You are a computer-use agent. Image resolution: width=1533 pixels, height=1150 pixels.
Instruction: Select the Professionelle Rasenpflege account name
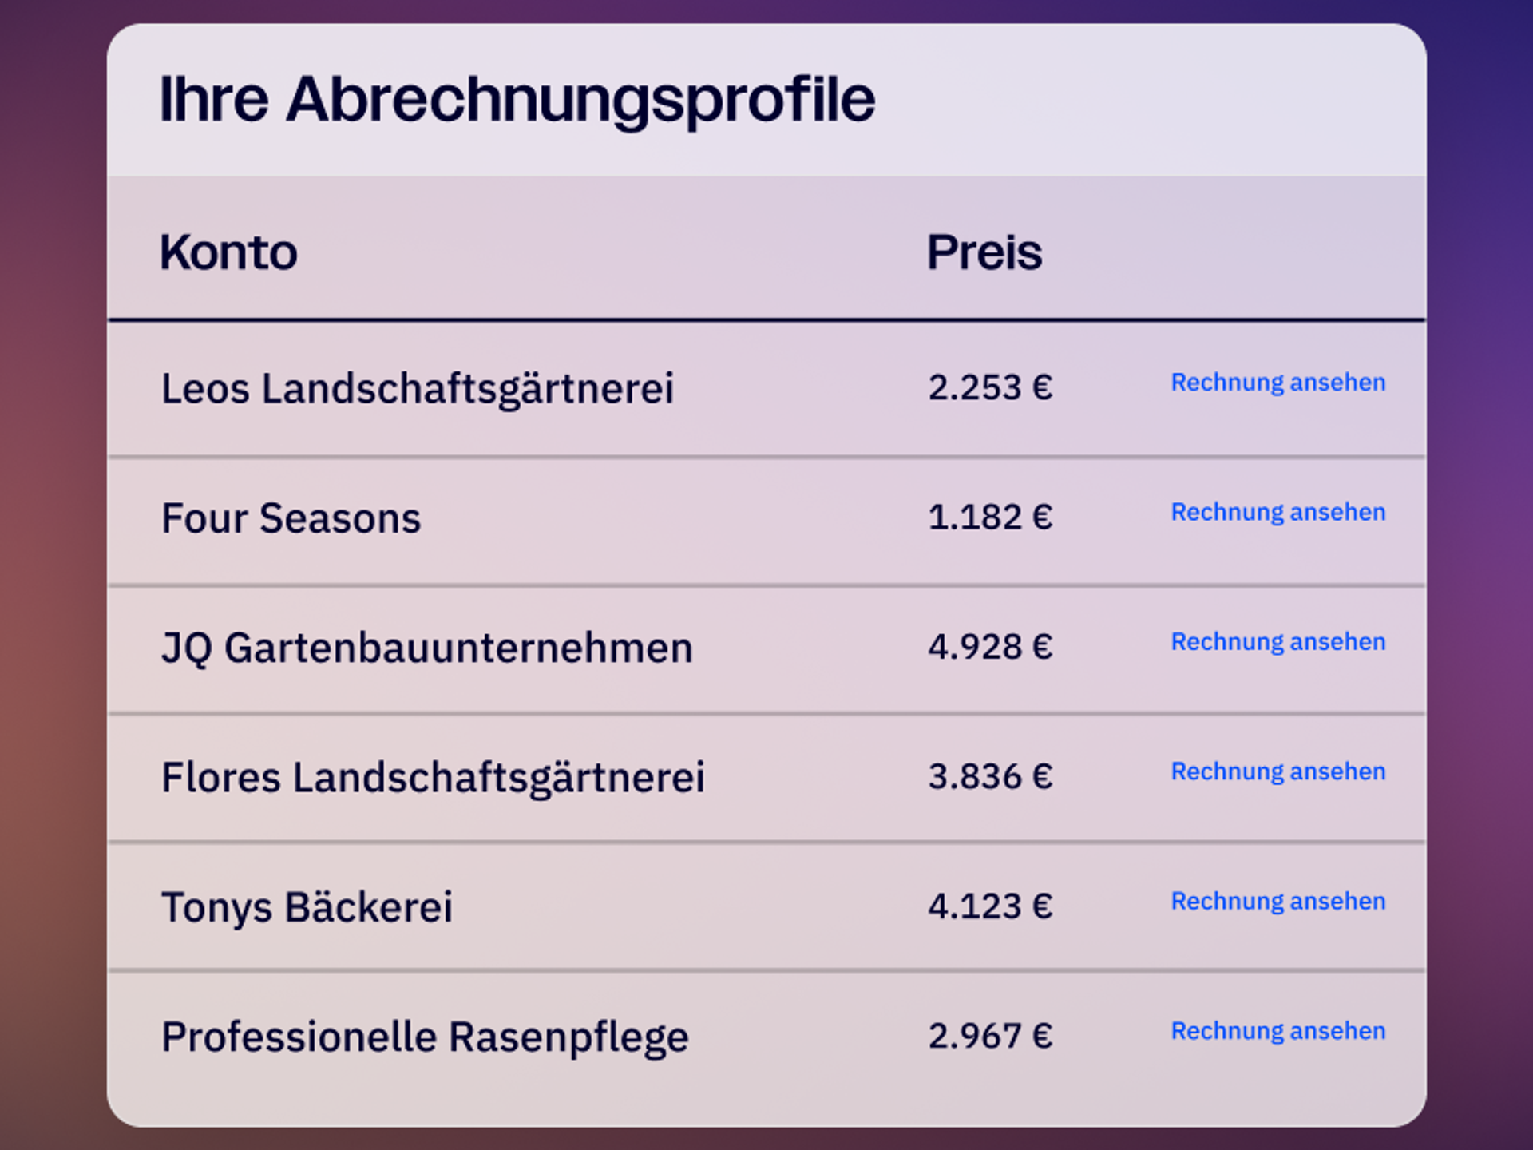[x=425, y=1037]
